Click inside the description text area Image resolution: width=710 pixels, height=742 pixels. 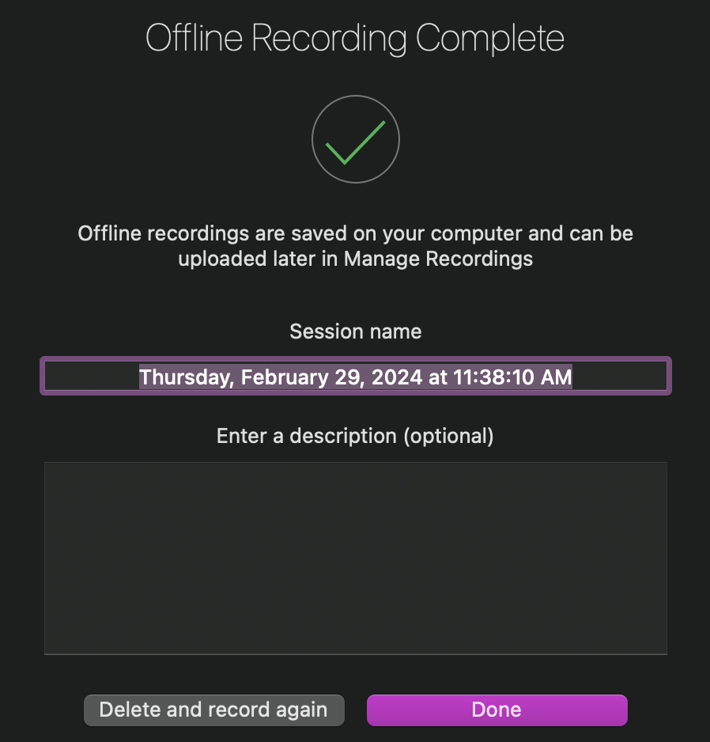[355, 558]
